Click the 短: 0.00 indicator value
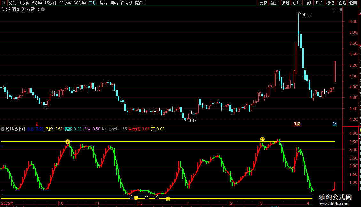361x207 pixels. pos(158,129)
